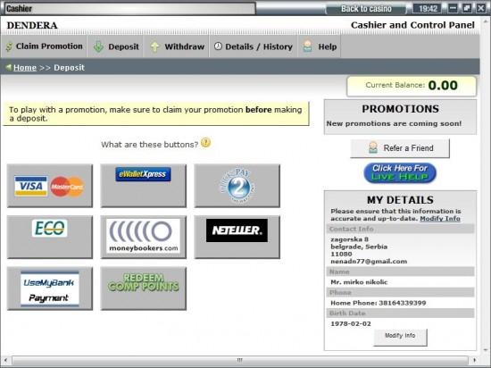The width and height of the screenshot is (491, 368).
Task: Minimize the Cashier window
Action: [453, 8]
